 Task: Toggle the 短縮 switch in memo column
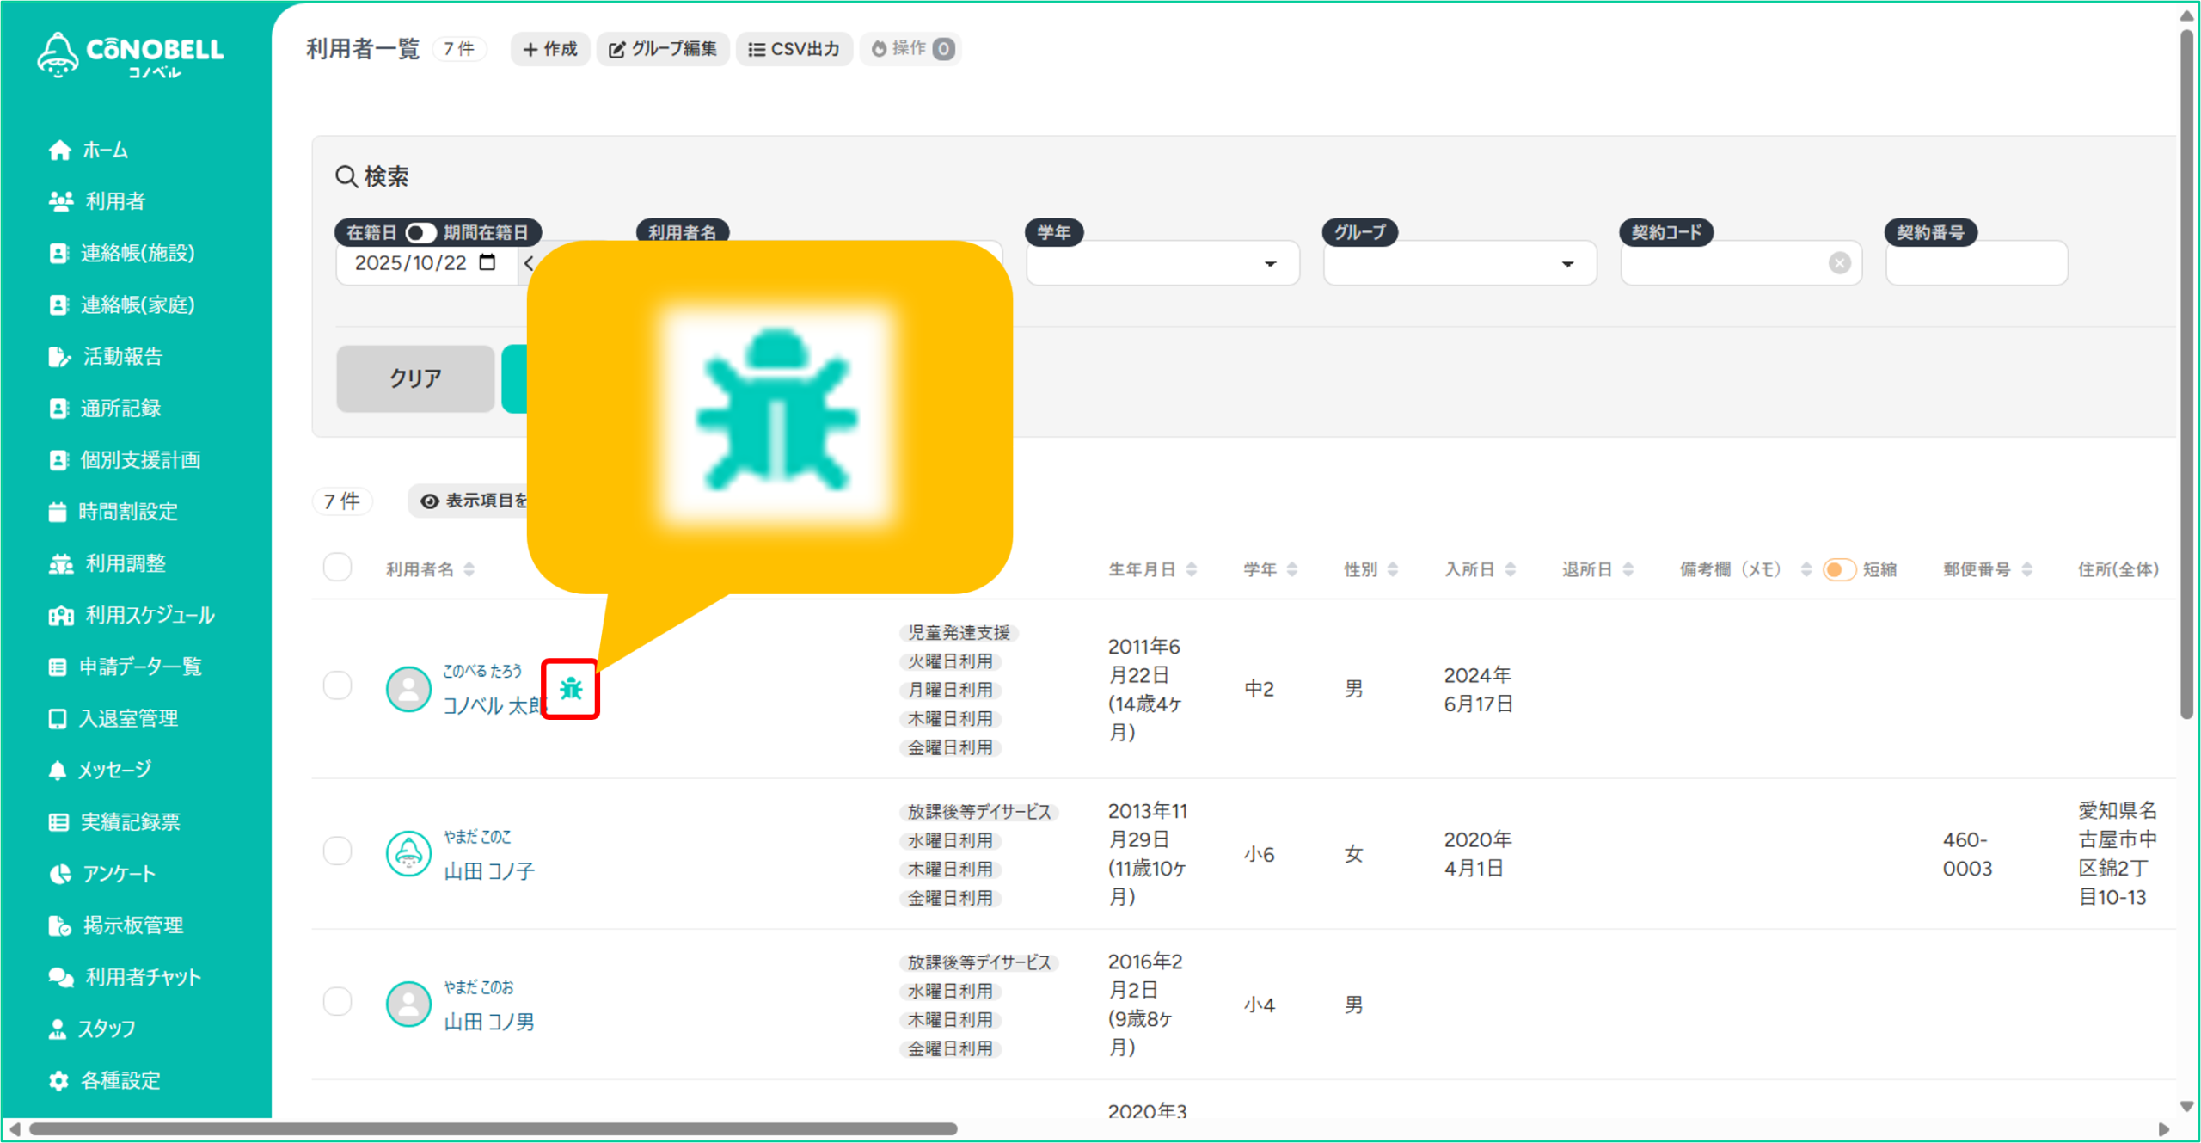[1838, 569]
